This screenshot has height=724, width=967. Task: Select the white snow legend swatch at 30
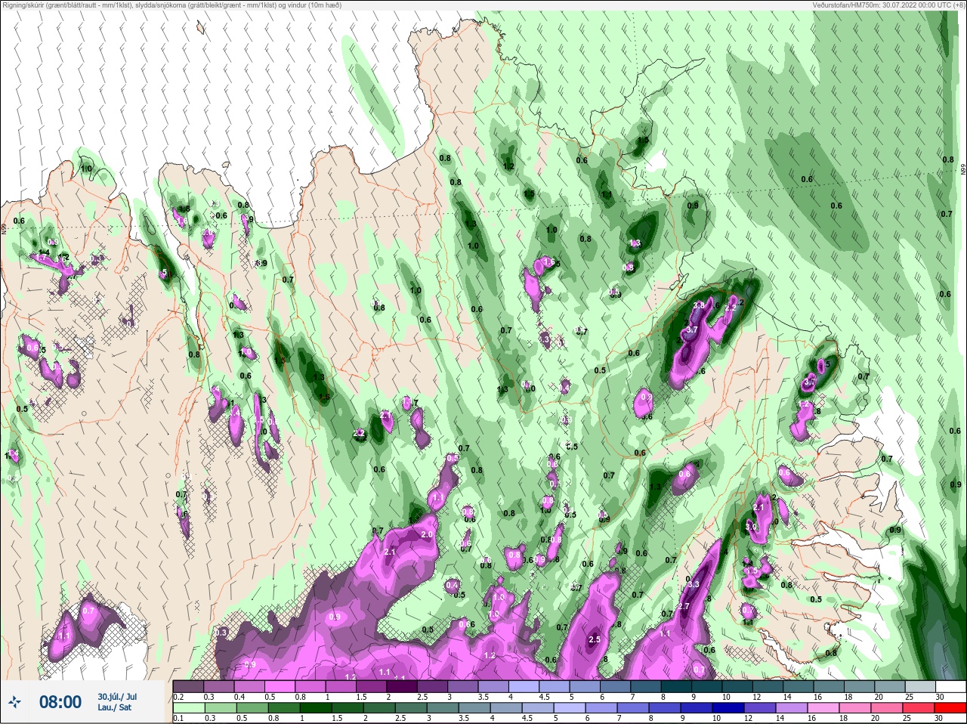950,686
